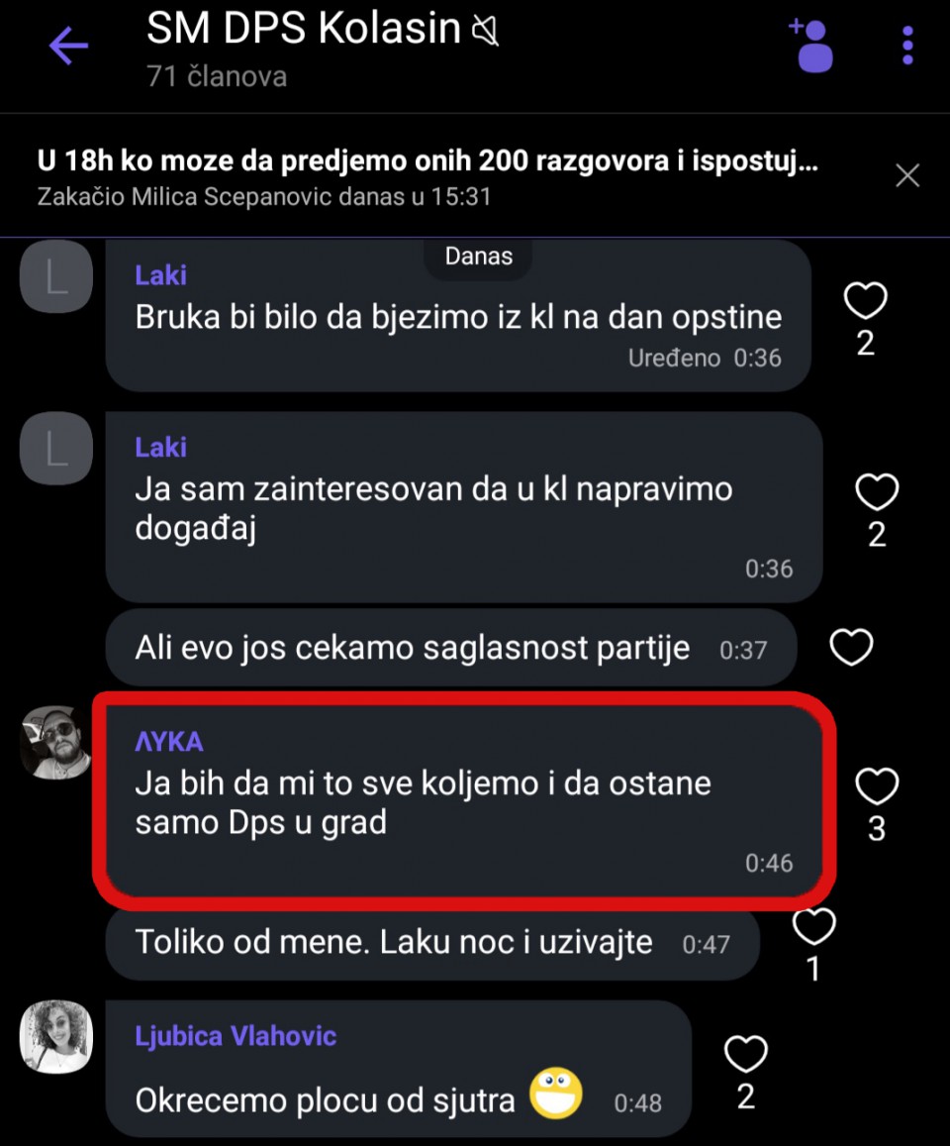Like the "Toliko od mene" message
This screenshot has height=1146, width=950.
[x=813, y=927]
